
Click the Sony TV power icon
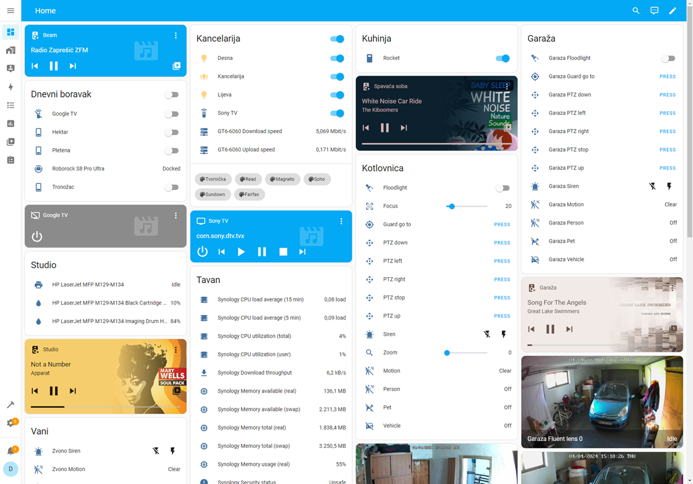pos(203,252)
